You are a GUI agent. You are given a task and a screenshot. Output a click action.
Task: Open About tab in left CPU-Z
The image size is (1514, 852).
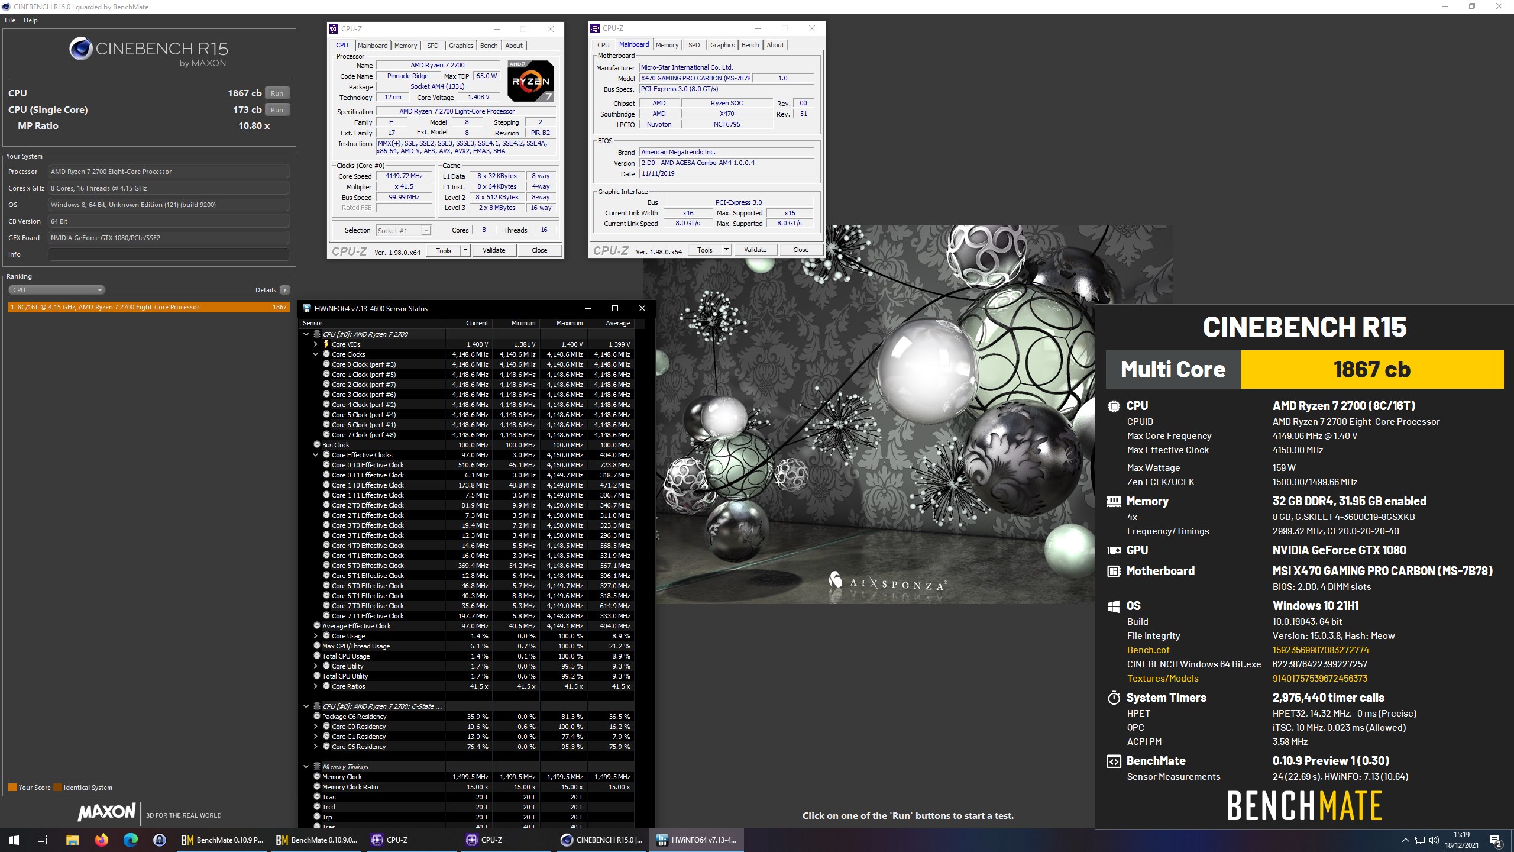tap(514, 46)
